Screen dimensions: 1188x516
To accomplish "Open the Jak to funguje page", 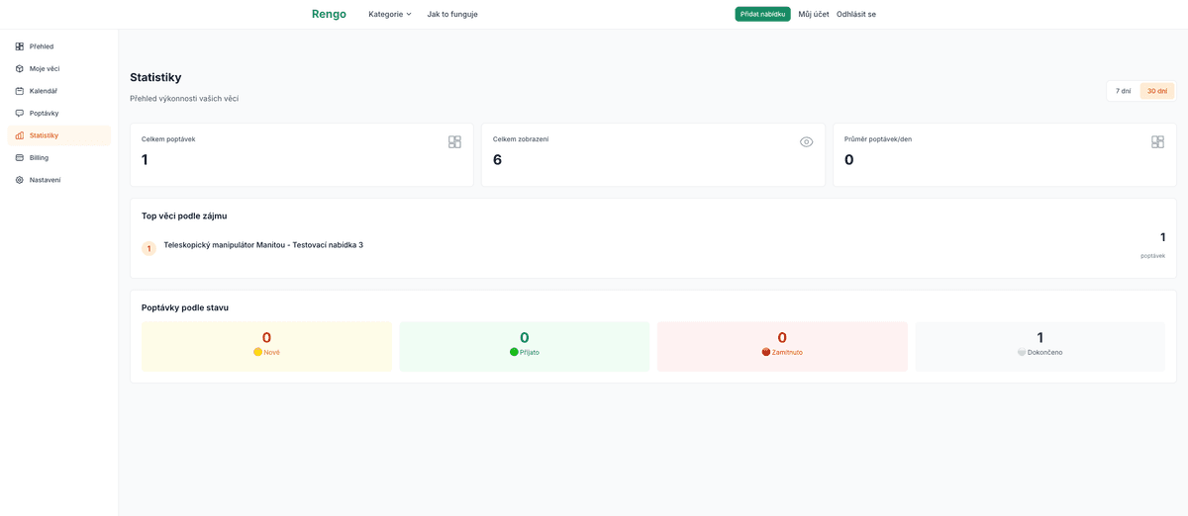I will coord(452,14).
